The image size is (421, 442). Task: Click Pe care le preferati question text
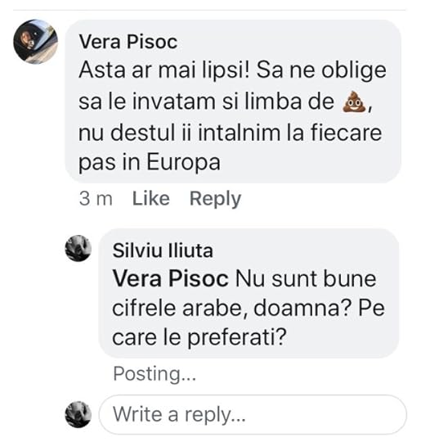point(249,322)
